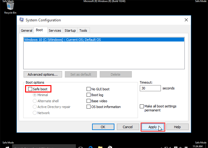Click the Delete boot entry button
Viewport: 208px width, 148px height.
click(x=116, y=74)
